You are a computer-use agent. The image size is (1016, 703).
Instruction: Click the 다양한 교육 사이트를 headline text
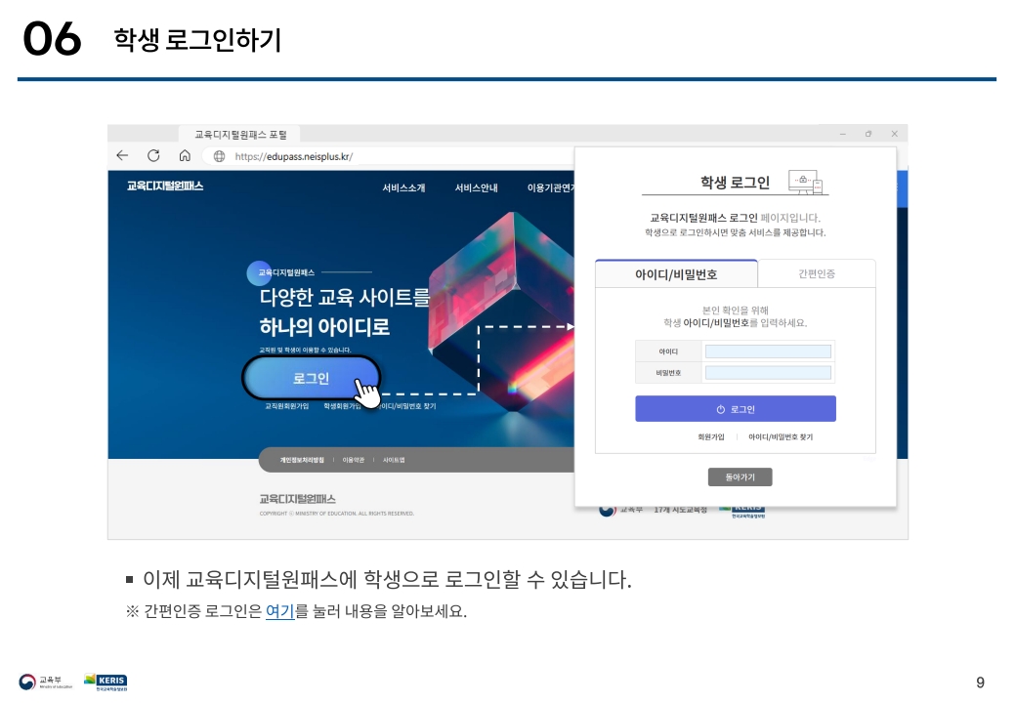(x=345, y=297)
